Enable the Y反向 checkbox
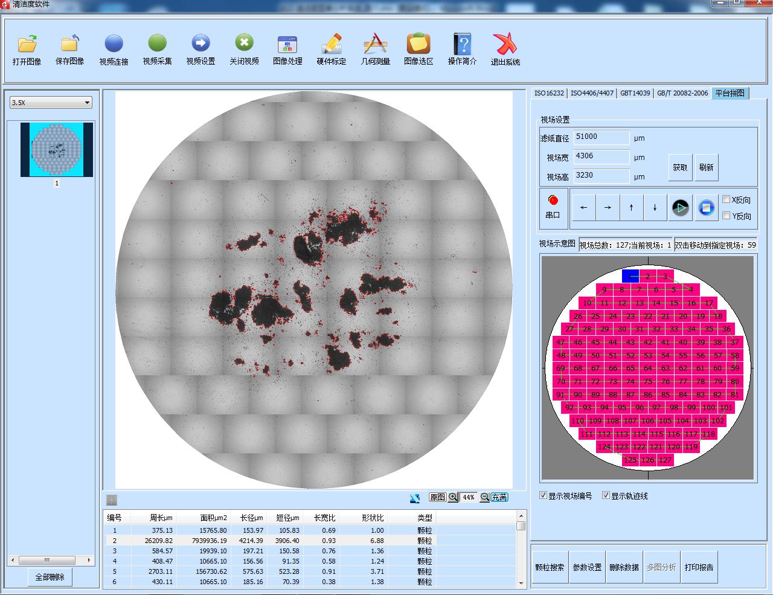The height and width of the screenshot is (595, 773). coord(726,216)
